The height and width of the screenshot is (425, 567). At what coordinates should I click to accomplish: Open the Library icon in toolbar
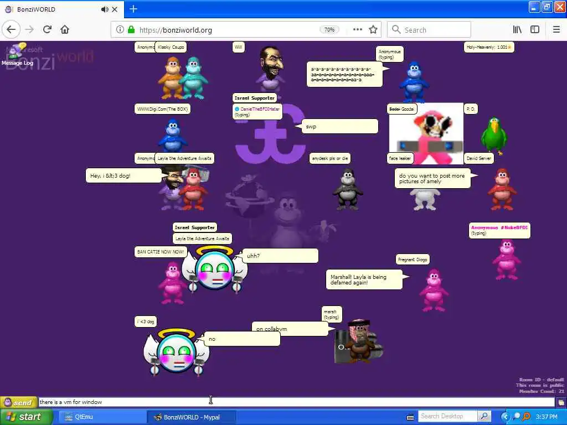coord(517,30)
